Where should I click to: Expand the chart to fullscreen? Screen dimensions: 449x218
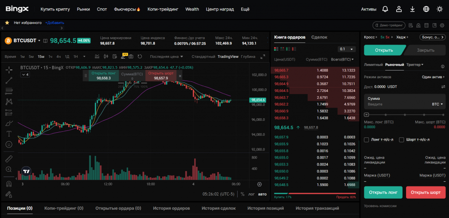coord(263,56)
